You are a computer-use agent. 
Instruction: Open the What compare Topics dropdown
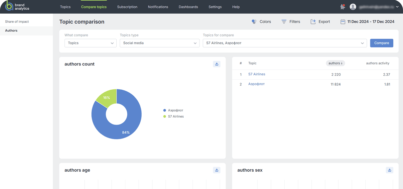(90, 43)
